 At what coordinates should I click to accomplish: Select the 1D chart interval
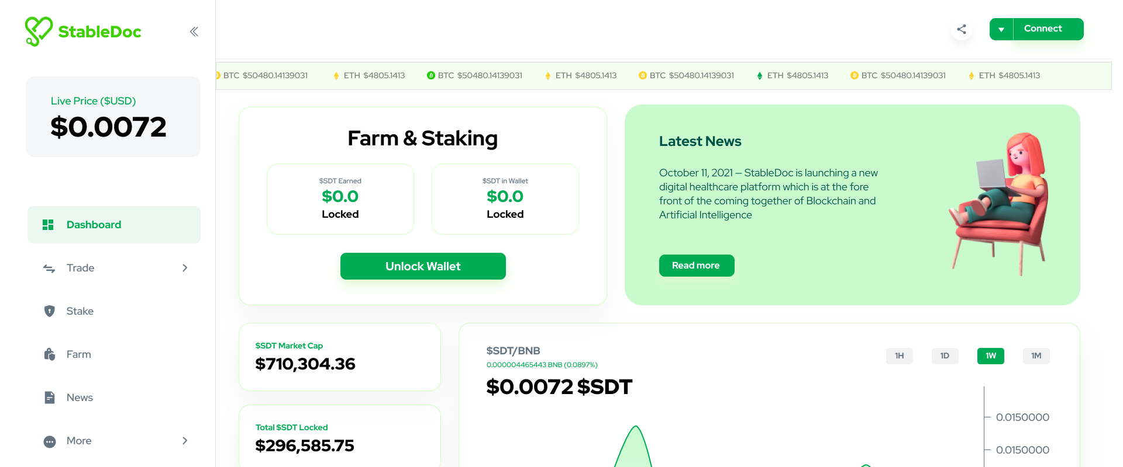click(x=945, y=356)
